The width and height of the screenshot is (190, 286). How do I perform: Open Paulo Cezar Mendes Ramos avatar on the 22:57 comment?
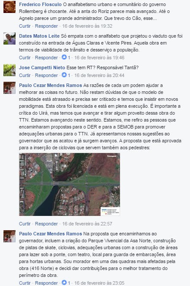9,88
